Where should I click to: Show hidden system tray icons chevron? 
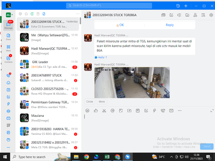171,157
